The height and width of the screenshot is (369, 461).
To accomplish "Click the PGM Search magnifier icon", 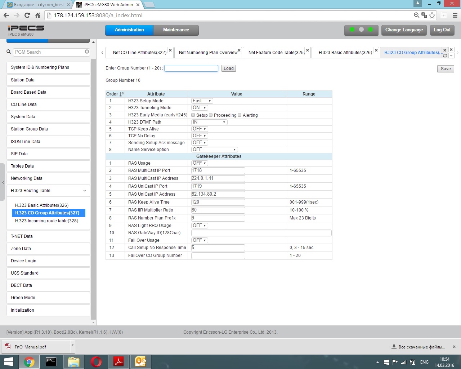I will pos(9,52).
